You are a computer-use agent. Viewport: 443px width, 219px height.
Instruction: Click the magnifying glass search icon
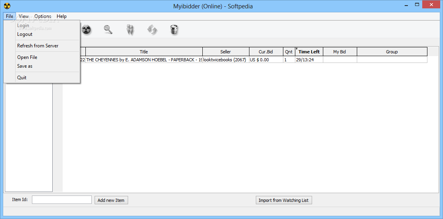(x=108, y=29)
